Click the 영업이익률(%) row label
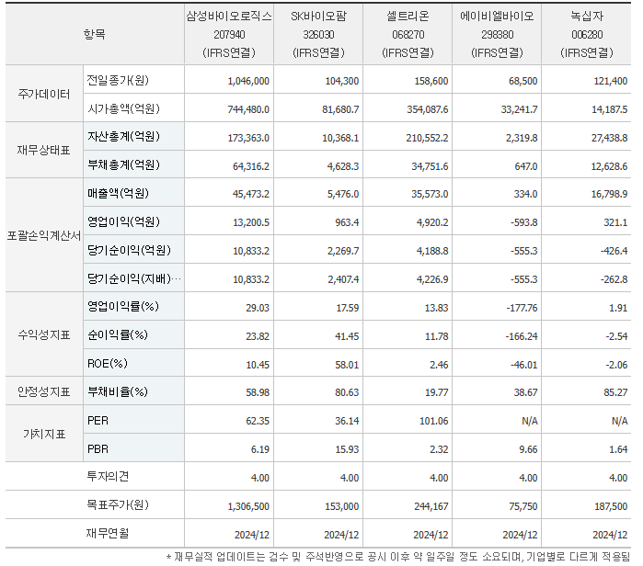 [122, 306]
